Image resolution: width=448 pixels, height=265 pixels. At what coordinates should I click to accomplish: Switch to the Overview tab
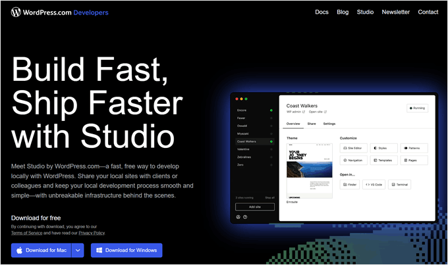pyautogui.click(x=293, y=124)
